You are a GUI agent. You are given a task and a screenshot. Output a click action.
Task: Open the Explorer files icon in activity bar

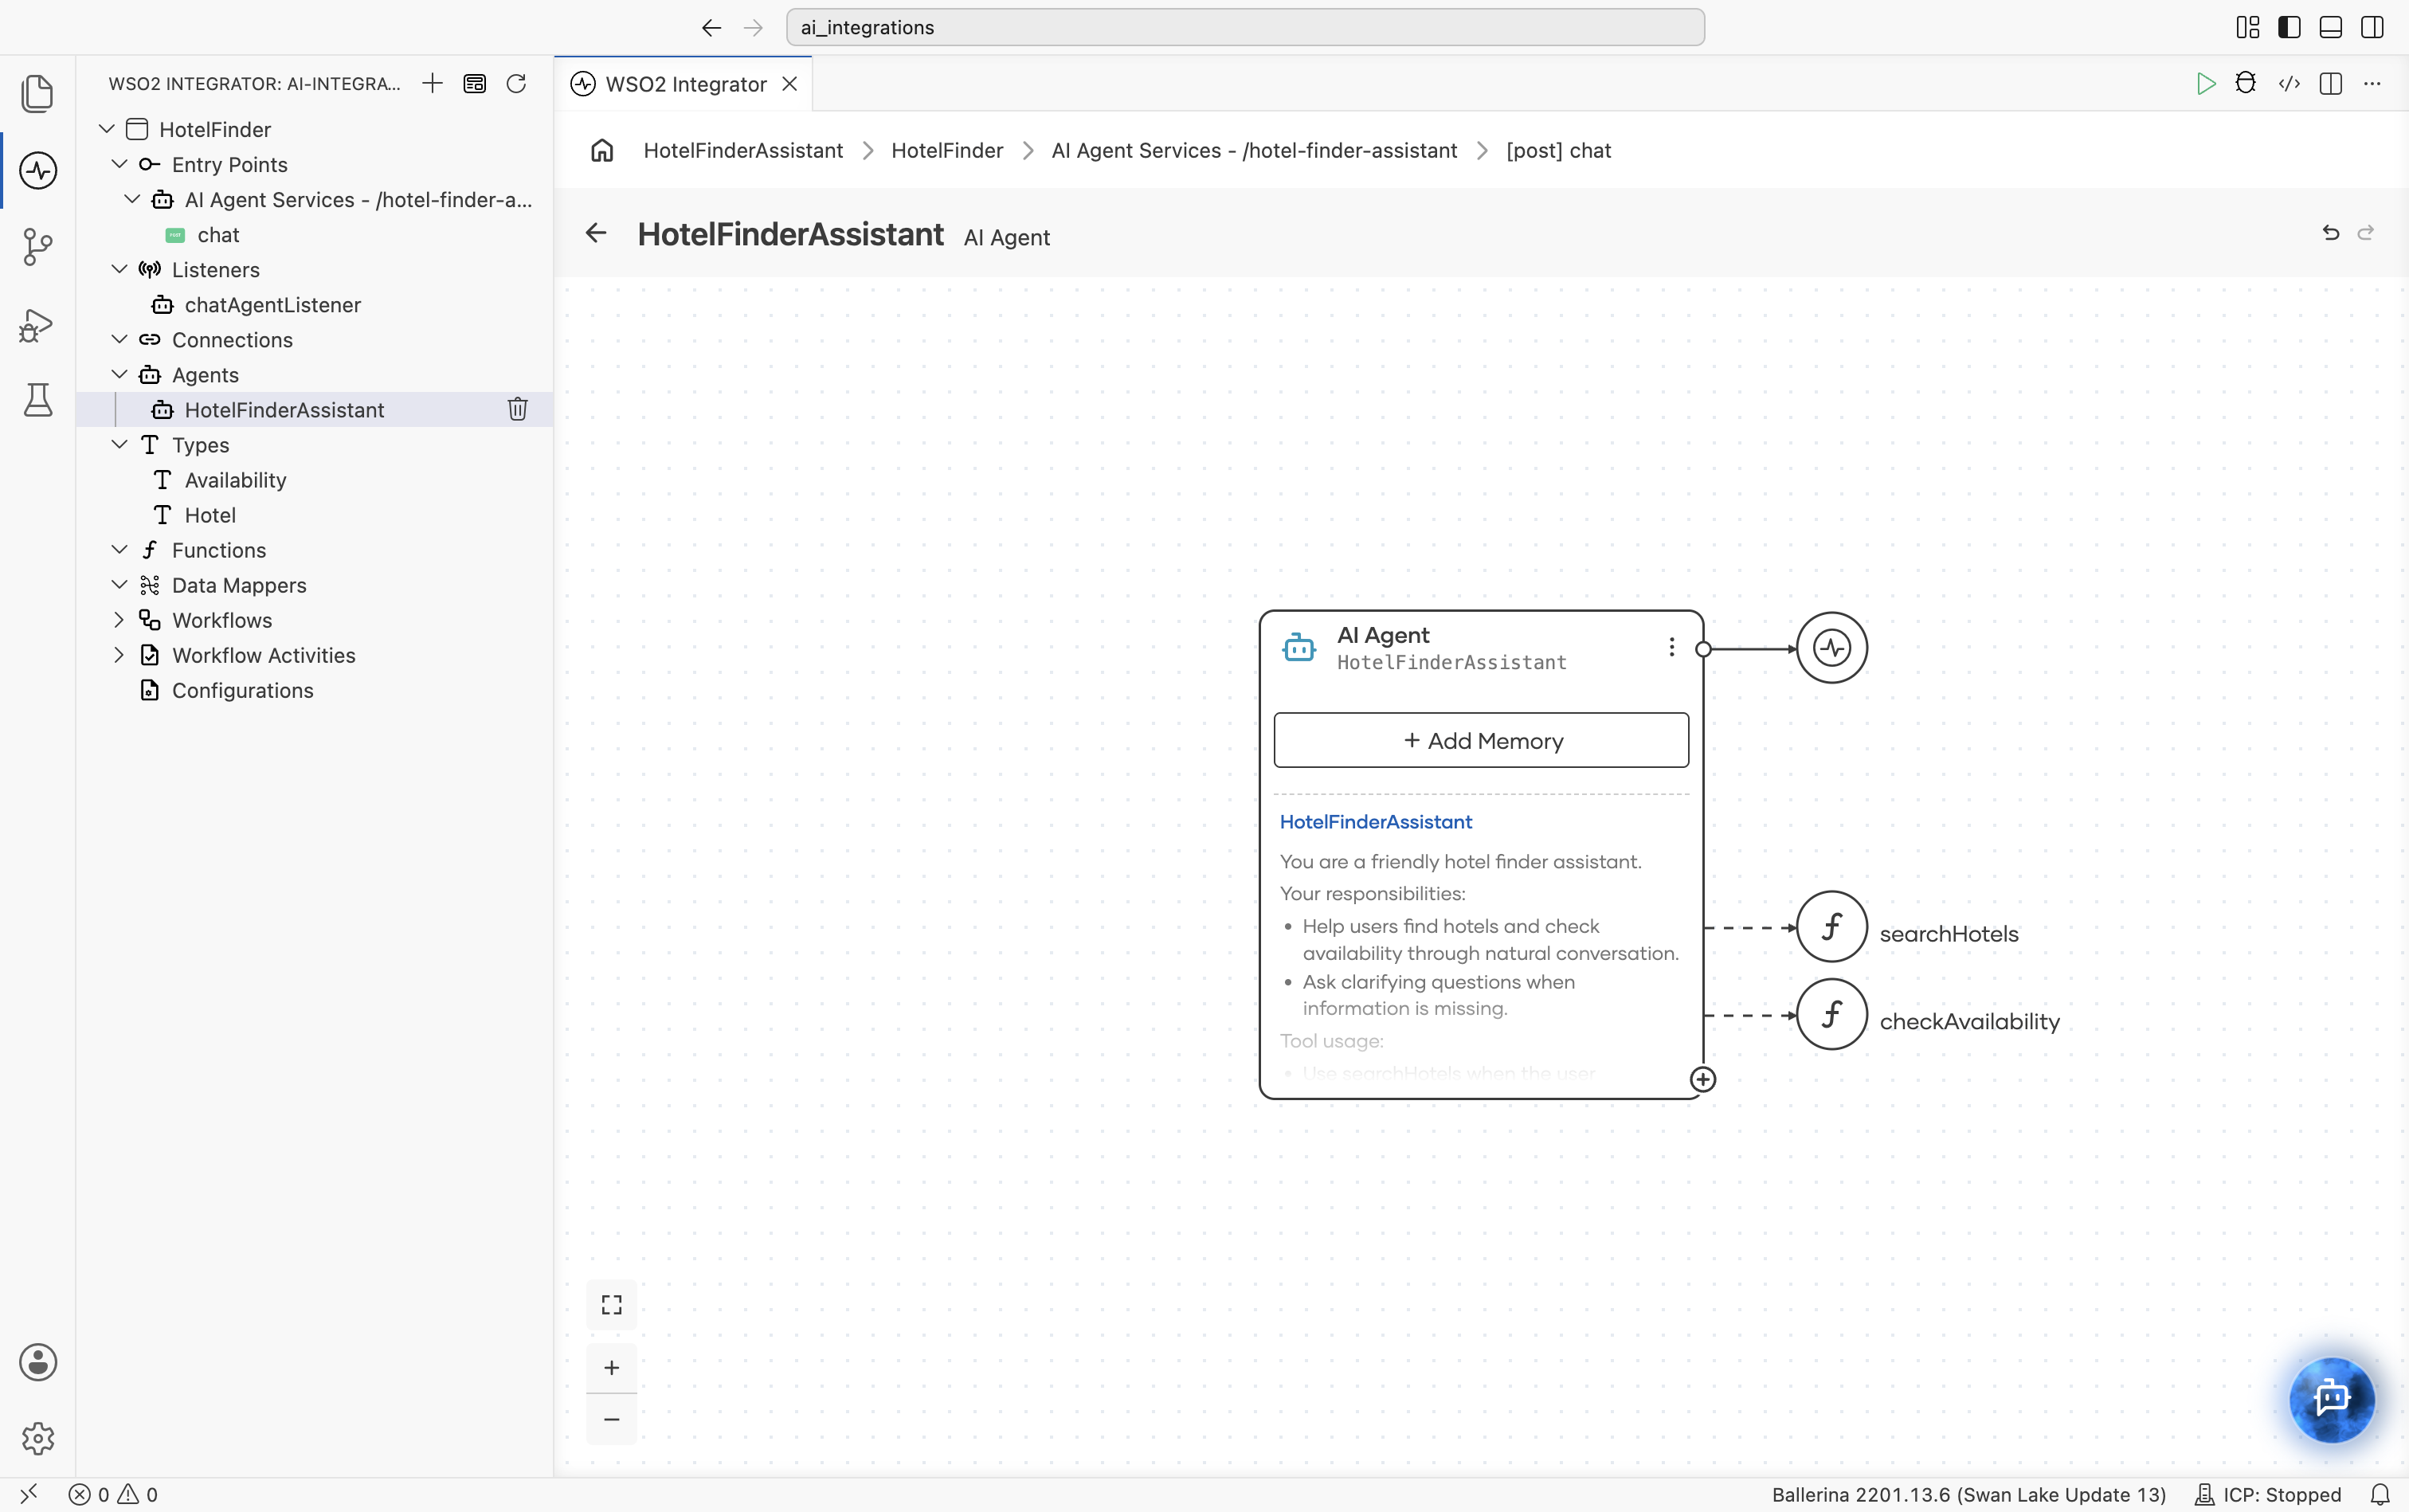(38, 94)
